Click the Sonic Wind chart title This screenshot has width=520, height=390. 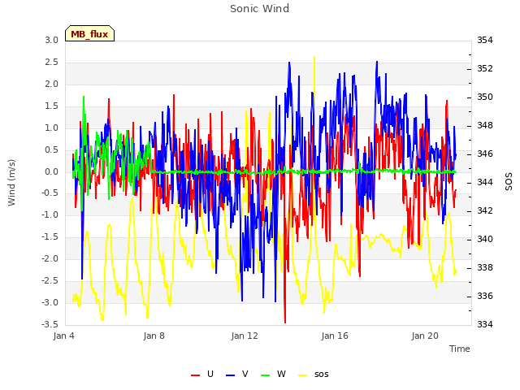[260, 9]
